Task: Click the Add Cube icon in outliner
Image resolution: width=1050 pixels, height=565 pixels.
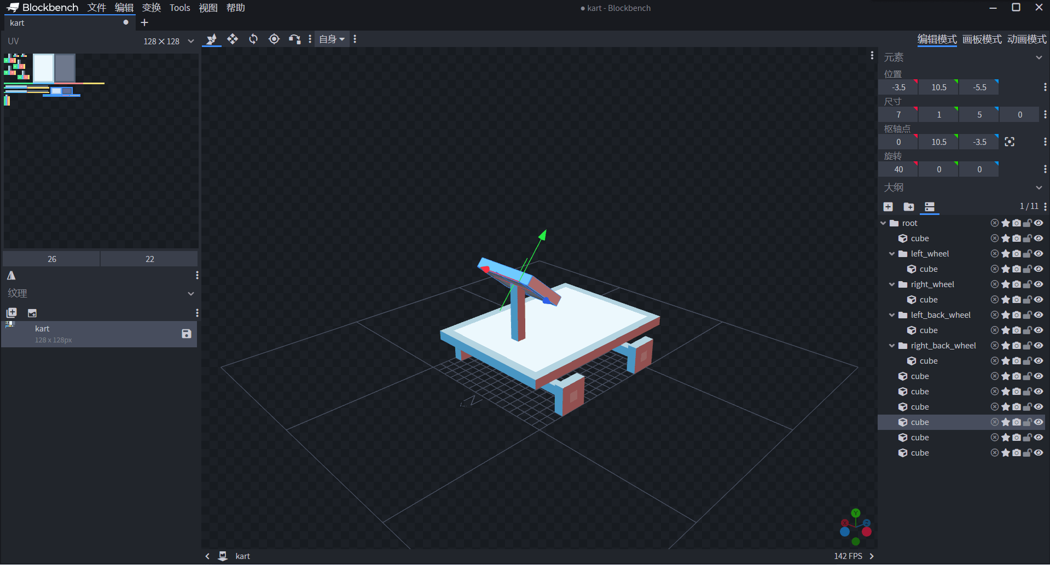Action: click(888, 207)
